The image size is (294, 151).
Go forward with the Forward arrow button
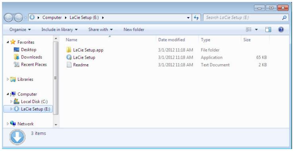(x=18, y=18)
